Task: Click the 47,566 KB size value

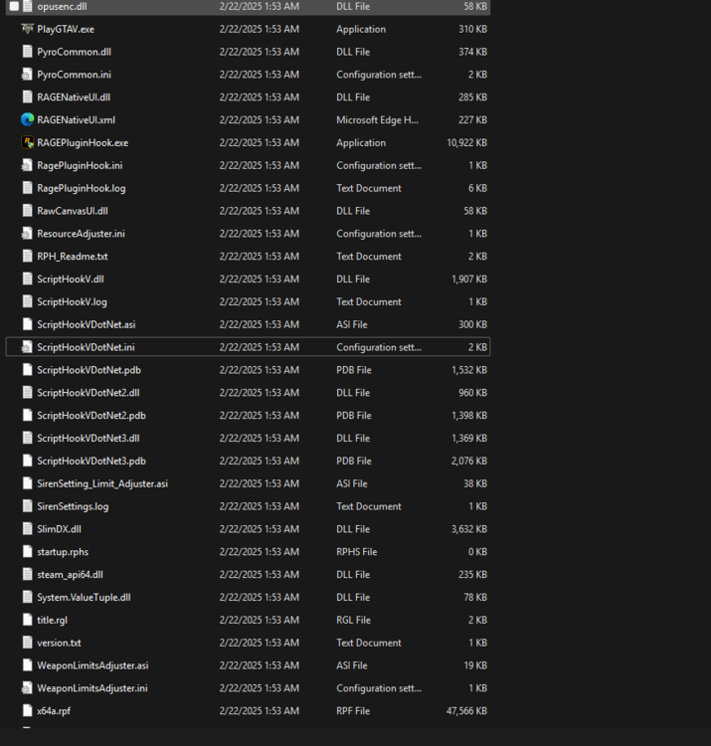Action: click(466, 711)
